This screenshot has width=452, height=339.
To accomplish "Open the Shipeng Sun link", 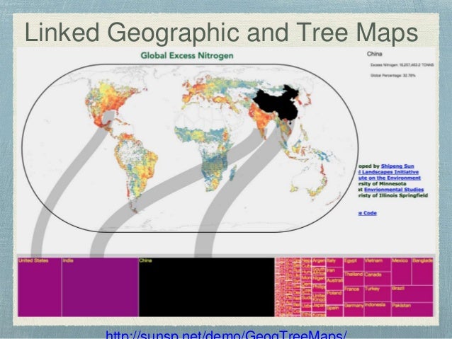I will pyautogui.click(x=397, y=166).
